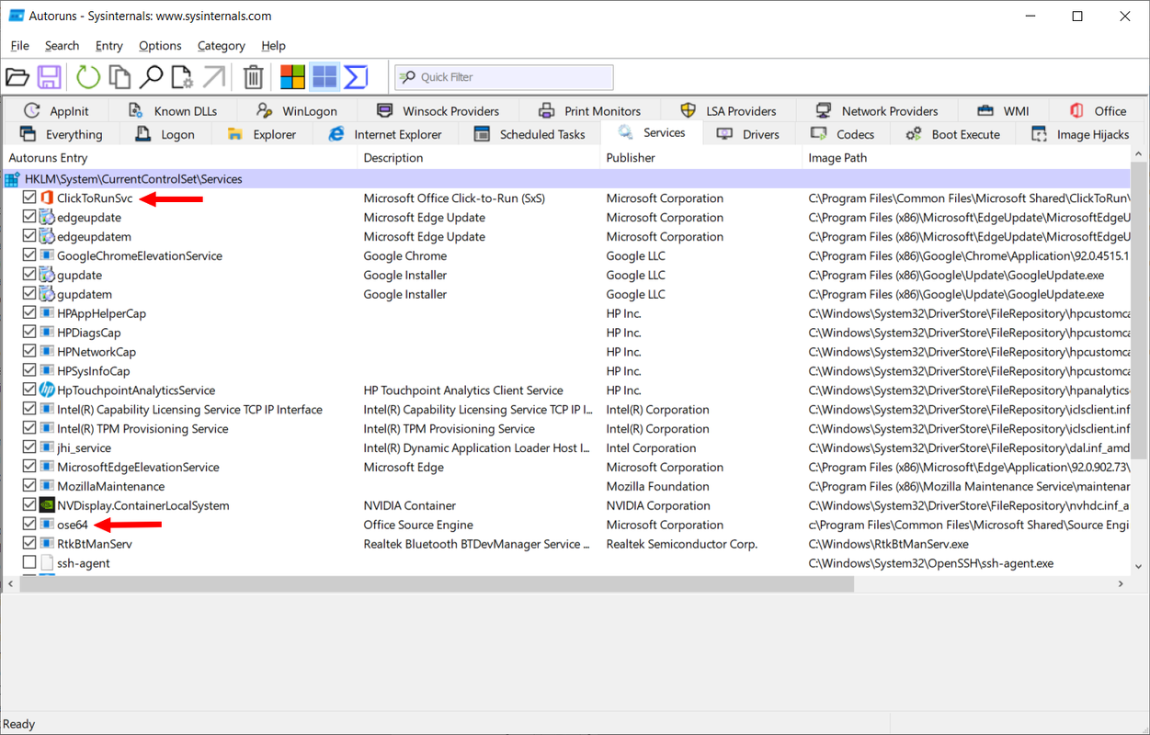Click the horizontal scrollbar left arrow
This screenshot has height=735, width=1150.
click(10, 584)
